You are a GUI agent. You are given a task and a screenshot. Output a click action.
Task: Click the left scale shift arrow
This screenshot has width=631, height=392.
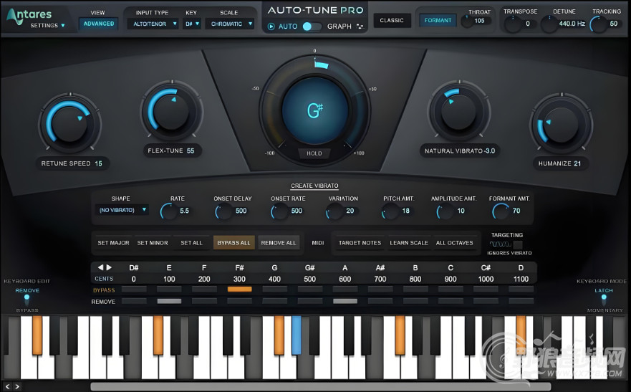100,267
